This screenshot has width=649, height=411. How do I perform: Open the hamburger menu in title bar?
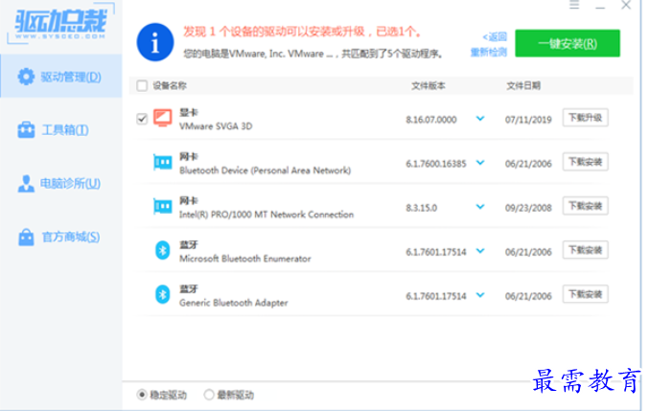click(x=574, y=5)
